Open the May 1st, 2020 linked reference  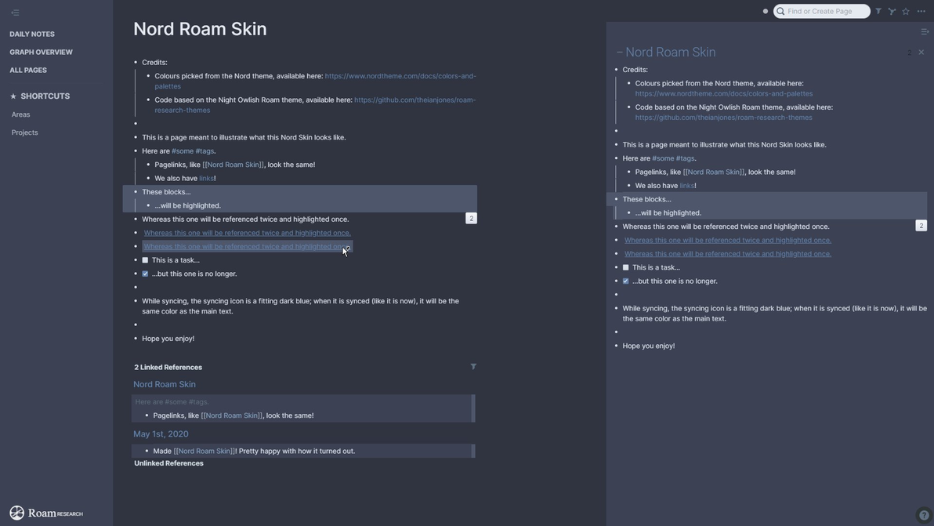tap(161, 433)
